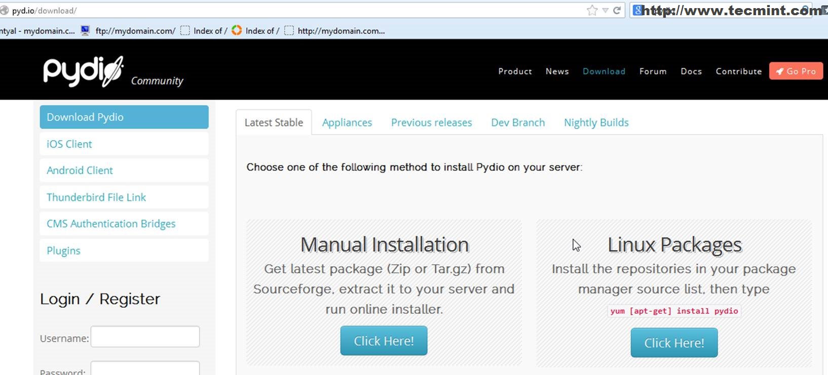828x375 pixels.
Task: View the Nightly Builds tab
Action: (596, 122)
